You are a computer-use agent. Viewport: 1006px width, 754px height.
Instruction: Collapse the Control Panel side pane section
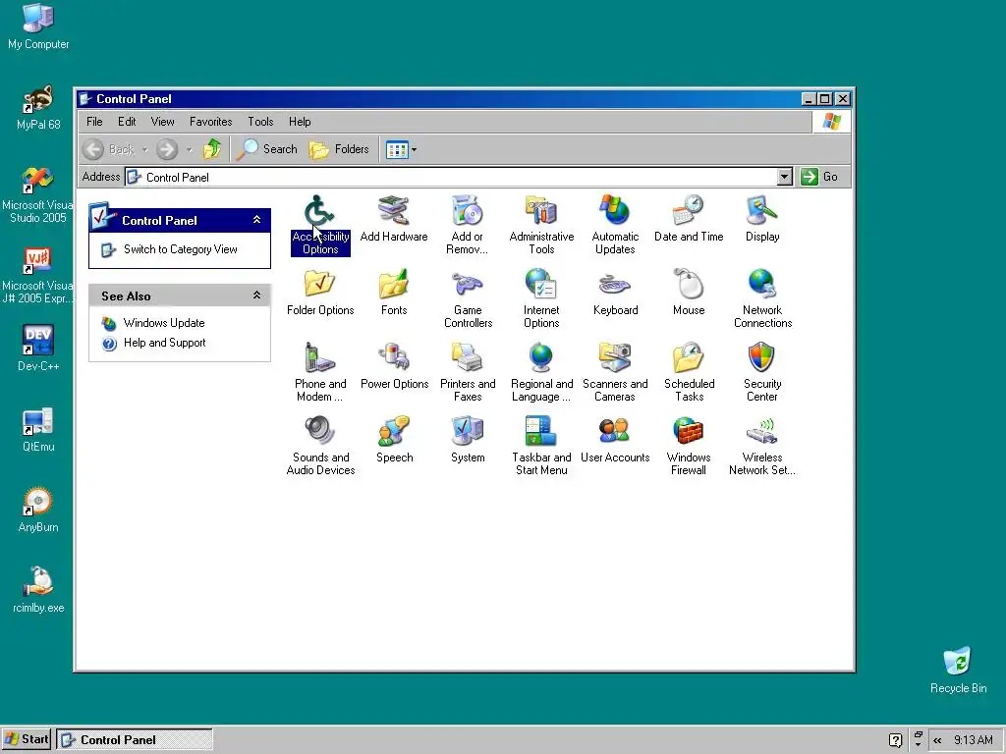pyautogui.click(x=256, y=220)
